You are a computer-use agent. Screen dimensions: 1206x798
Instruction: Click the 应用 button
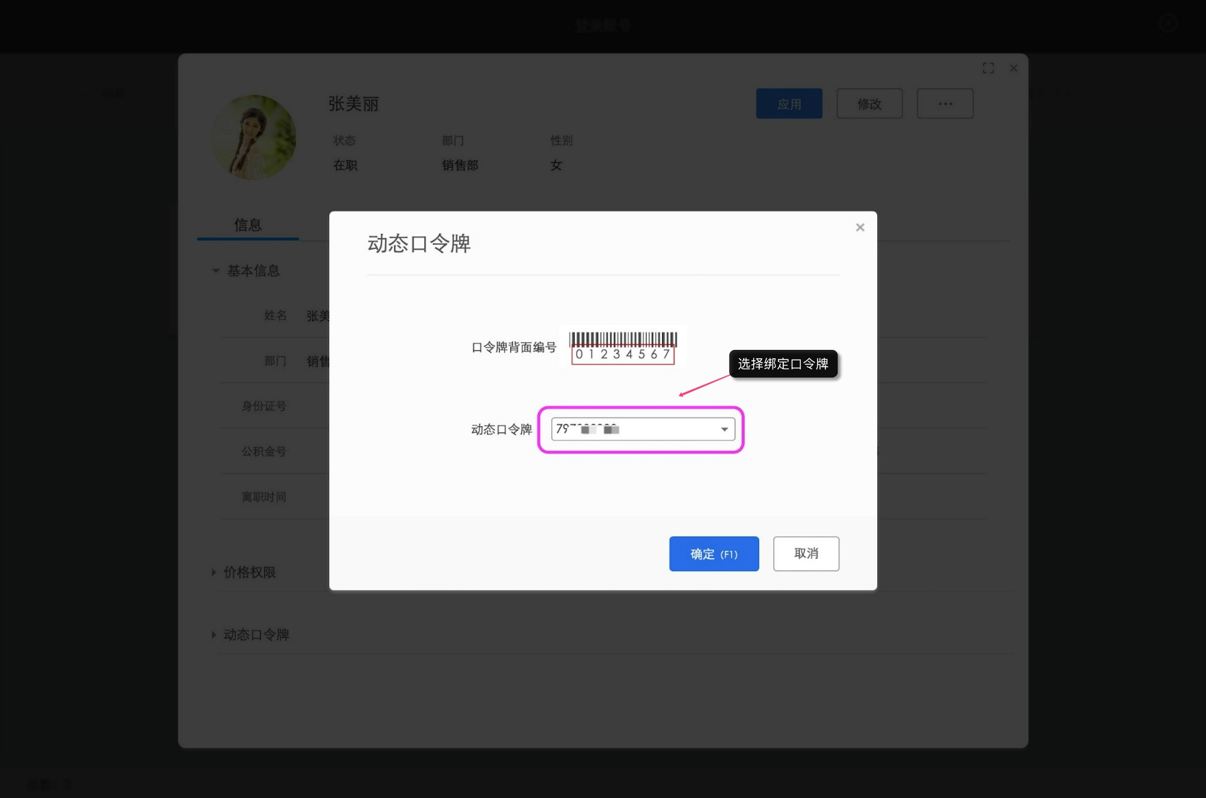[789, 104]
